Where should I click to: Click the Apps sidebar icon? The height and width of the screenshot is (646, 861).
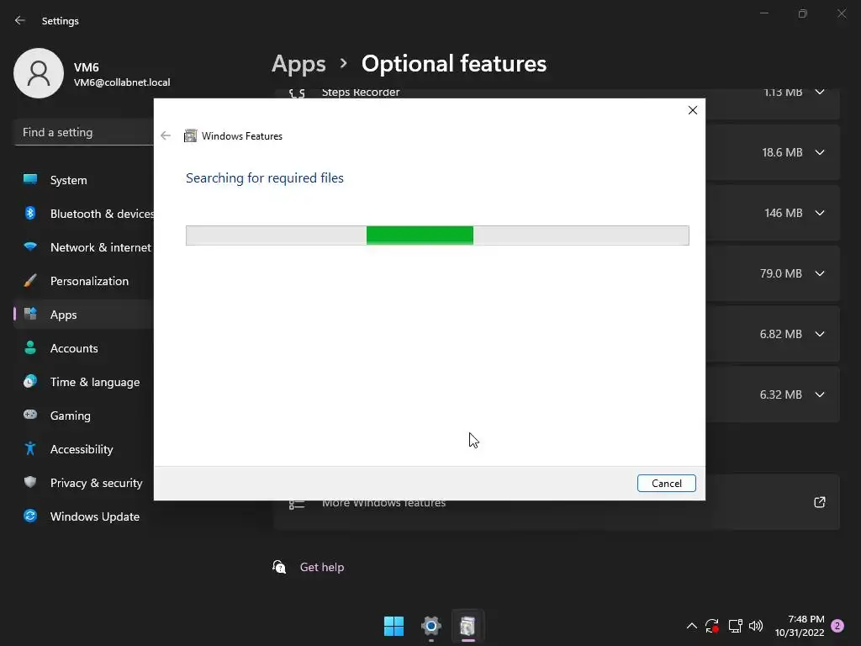click(x=30, y=314)
